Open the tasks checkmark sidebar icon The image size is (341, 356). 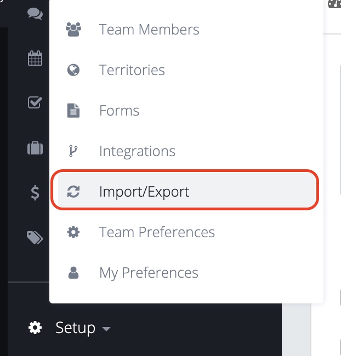click(x=35, y=102)
